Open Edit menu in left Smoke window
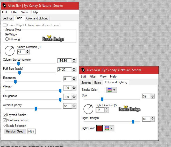The image size is (171, 147). click(x=5, y=12)
